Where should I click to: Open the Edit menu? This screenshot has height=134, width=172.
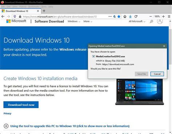coord(9,7)
